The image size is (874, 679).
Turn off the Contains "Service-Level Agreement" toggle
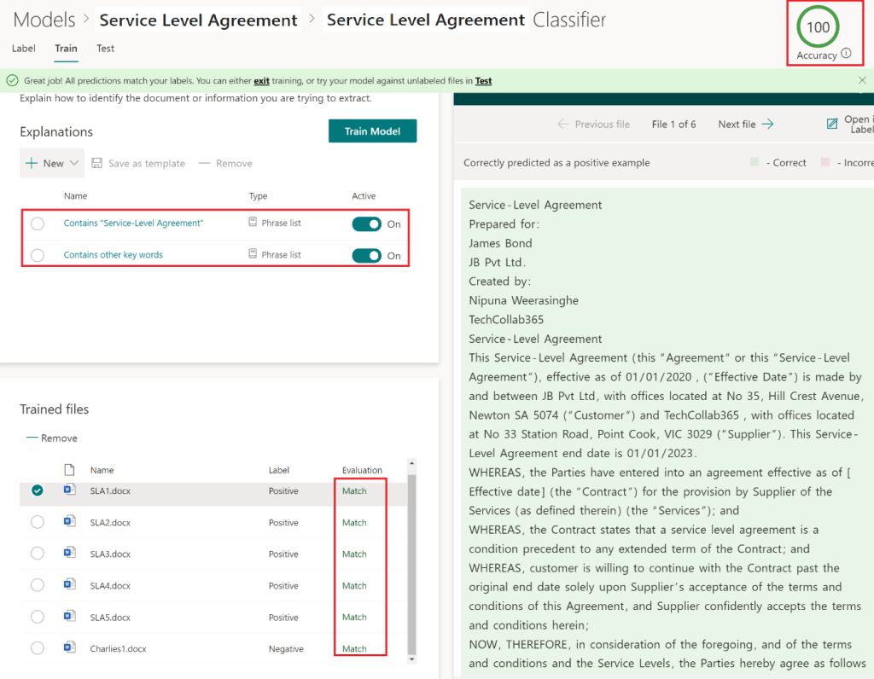[x=366, y=223]
